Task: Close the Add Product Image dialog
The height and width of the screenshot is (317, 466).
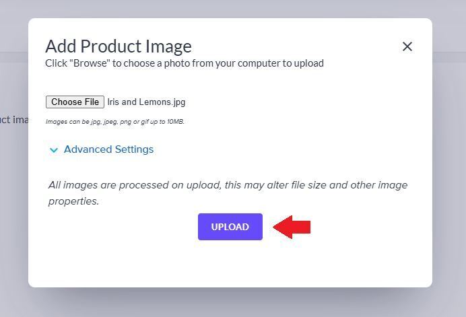Action: (407, 46)
